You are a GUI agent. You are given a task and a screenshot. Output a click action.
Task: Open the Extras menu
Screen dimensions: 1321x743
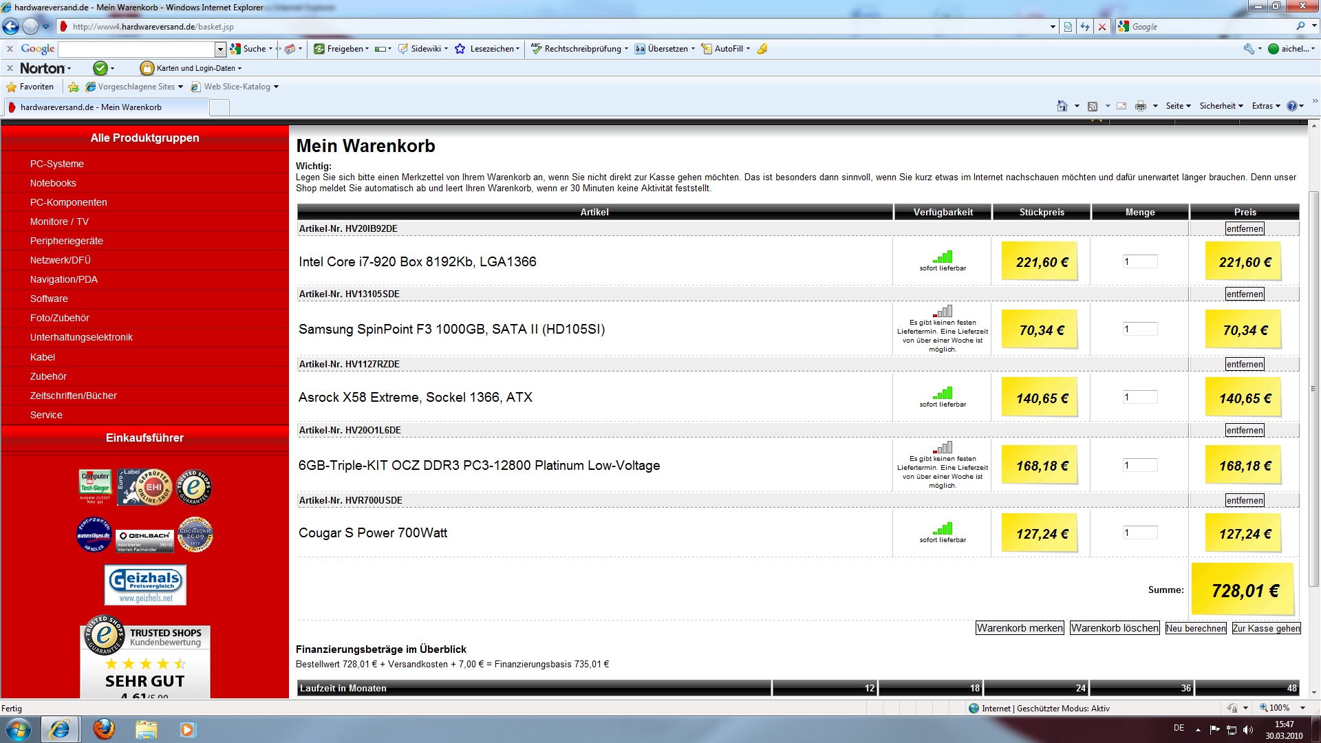click(1266, 106)
